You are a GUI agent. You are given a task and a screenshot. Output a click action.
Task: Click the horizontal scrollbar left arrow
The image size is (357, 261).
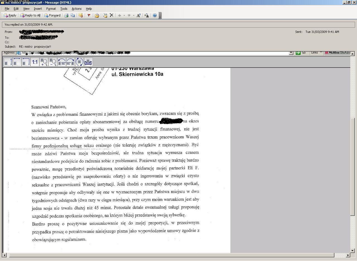coord(4,255)
